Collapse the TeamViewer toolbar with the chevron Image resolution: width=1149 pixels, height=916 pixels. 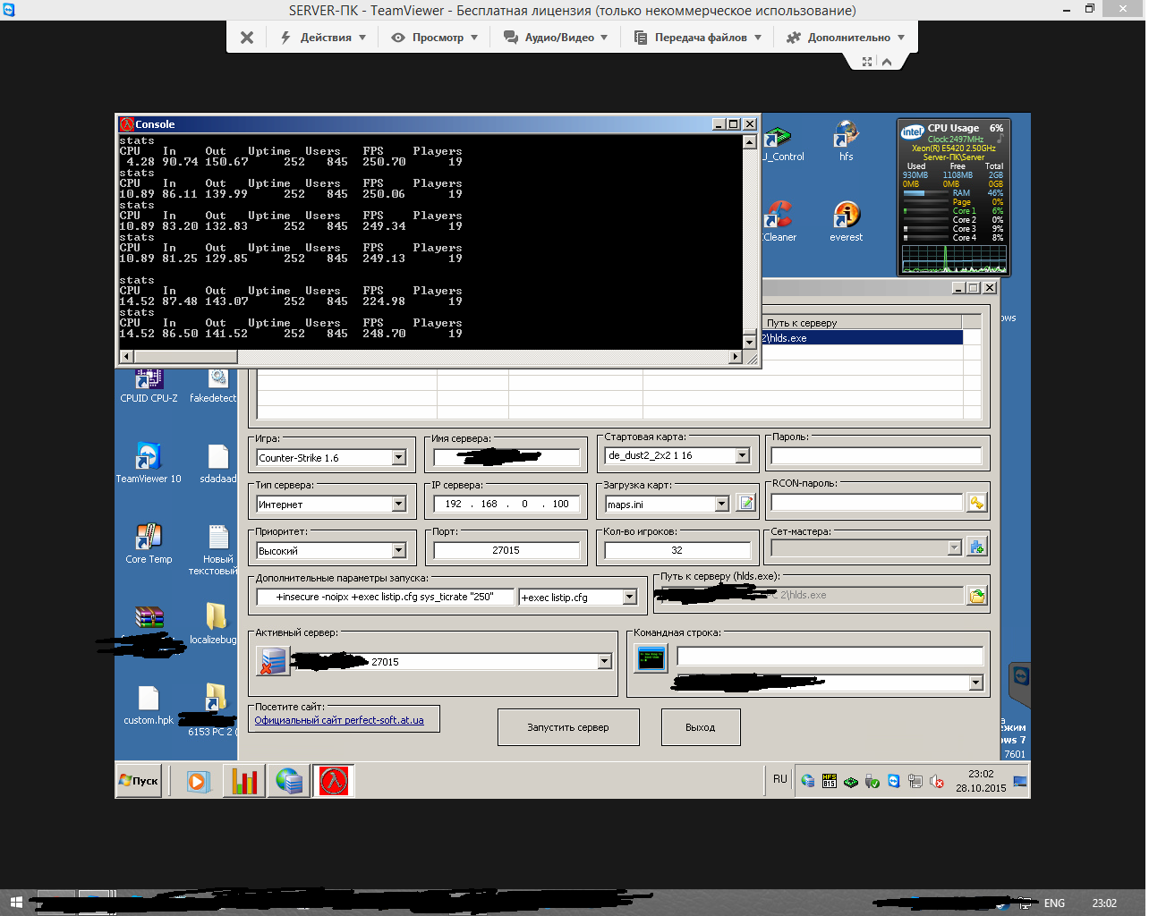887,62
